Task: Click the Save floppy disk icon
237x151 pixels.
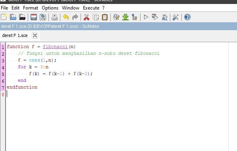Action: coord(34,17)
